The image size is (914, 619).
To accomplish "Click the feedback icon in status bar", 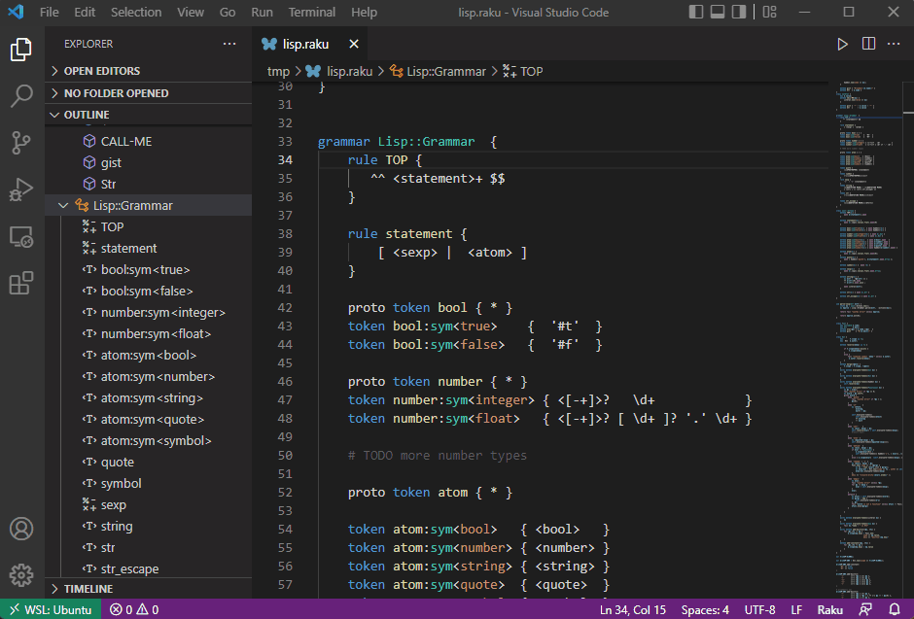I will [865, 609].
